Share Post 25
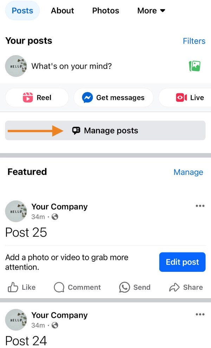The image size is (211, 348). click(186, 287)
